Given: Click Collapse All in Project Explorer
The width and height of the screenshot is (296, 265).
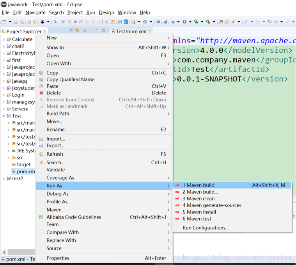Looking at the screenshot, I should (71, 30).
